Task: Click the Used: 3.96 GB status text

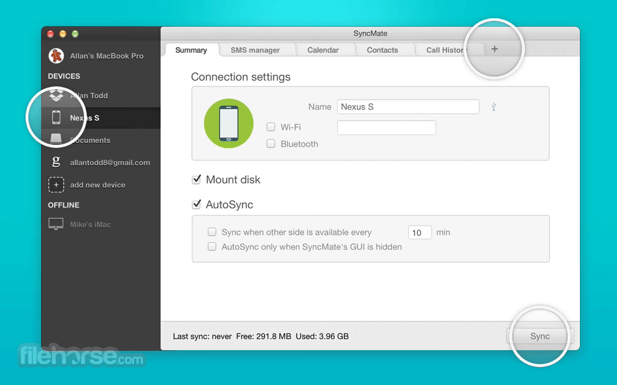Action: tap(322, 336)
